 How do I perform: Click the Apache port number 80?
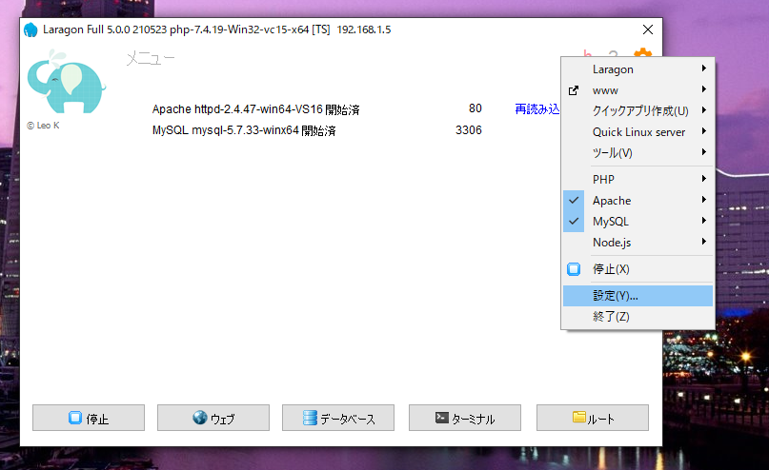(x=476, y=108)
